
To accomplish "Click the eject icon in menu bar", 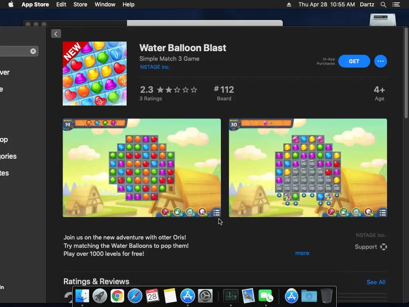I will tap(289, 4).
